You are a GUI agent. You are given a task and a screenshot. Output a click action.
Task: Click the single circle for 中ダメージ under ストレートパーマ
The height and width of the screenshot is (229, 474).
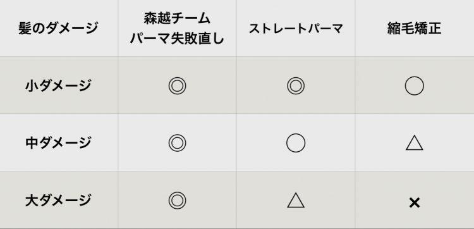click(x=296, y=143)
